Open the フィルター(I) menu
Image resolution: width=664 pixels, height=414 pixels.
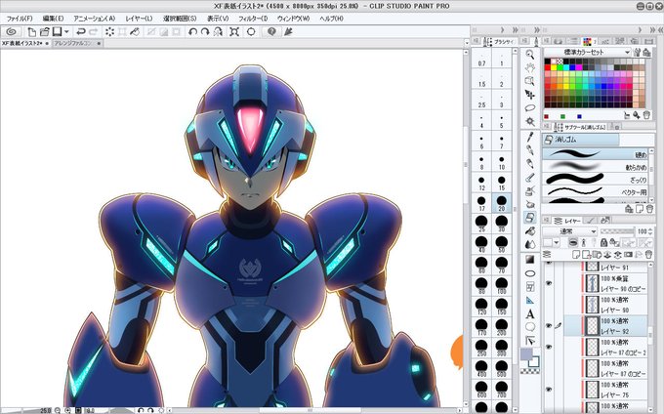click(253, 19)
